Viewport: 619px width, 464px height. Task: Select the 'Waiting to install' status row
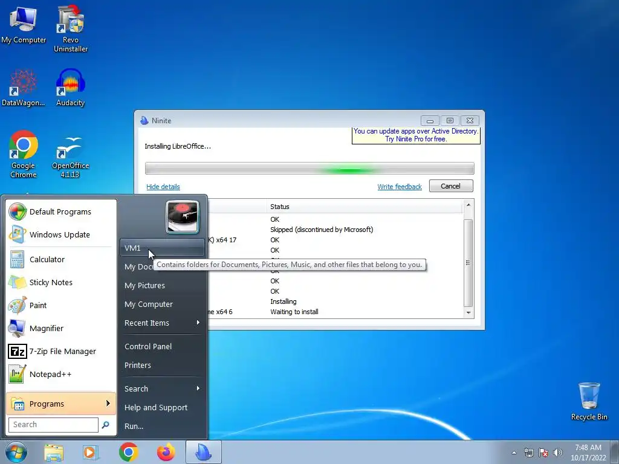294,312
